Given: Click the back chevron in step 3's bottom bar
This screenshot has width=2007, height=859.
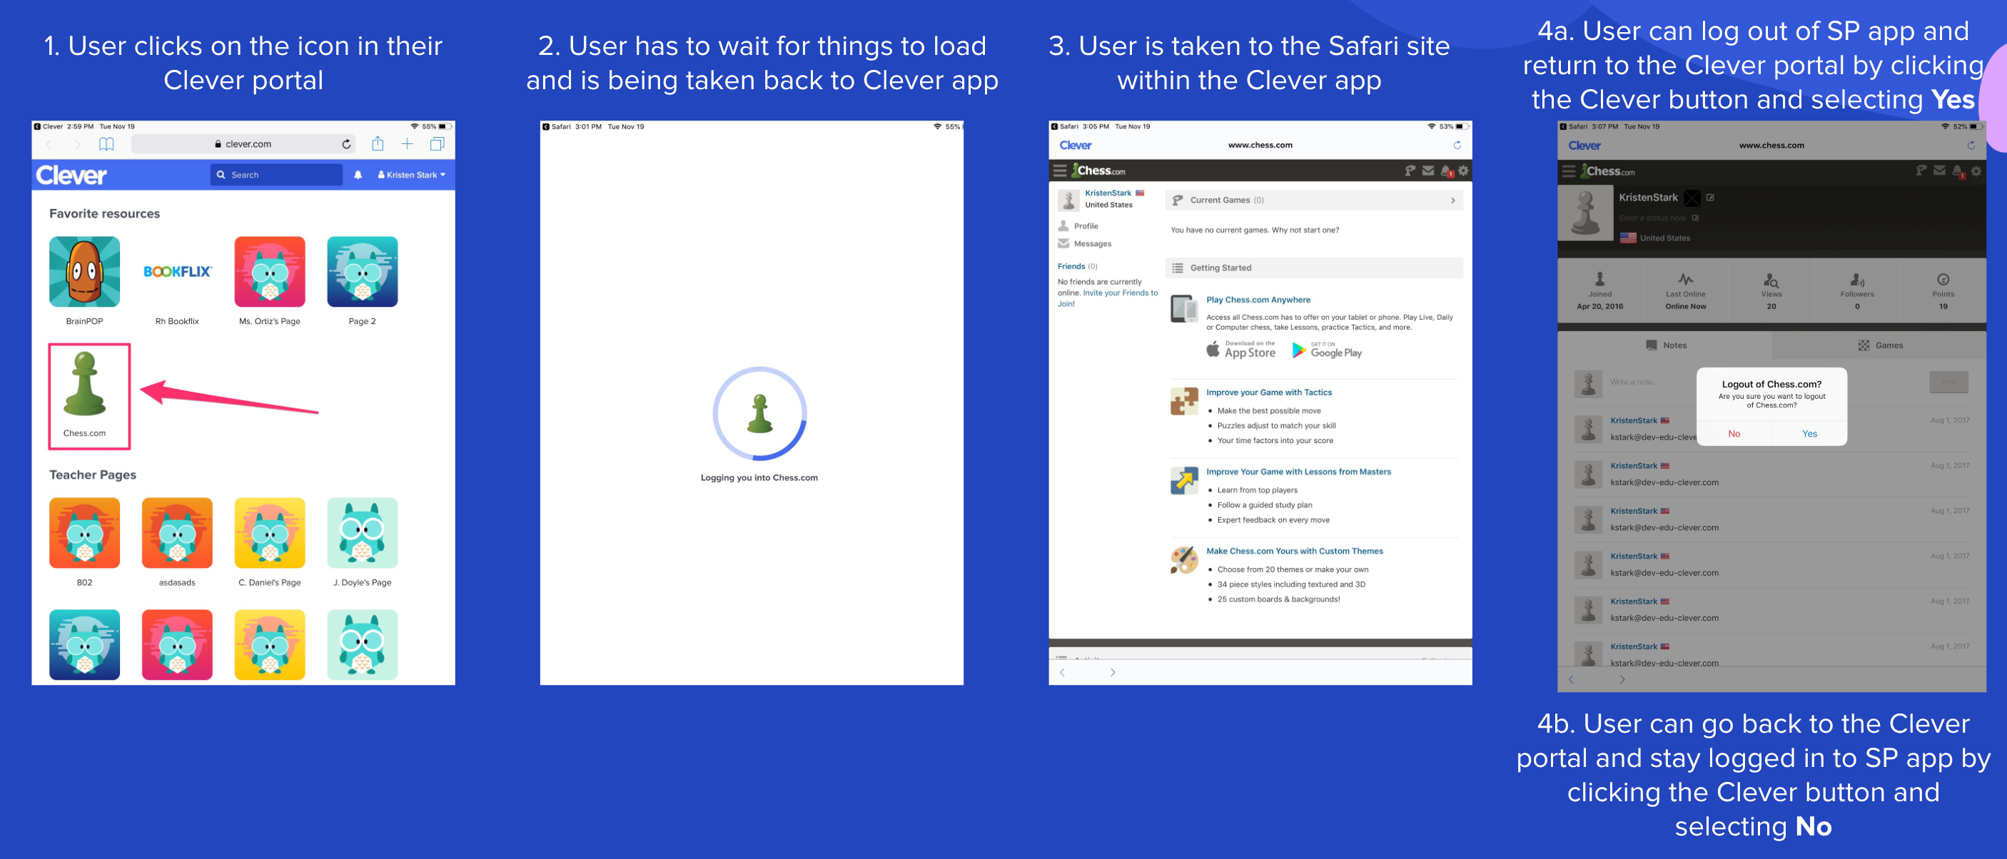Looking at the screenshot, I should tap(1062, 672).
